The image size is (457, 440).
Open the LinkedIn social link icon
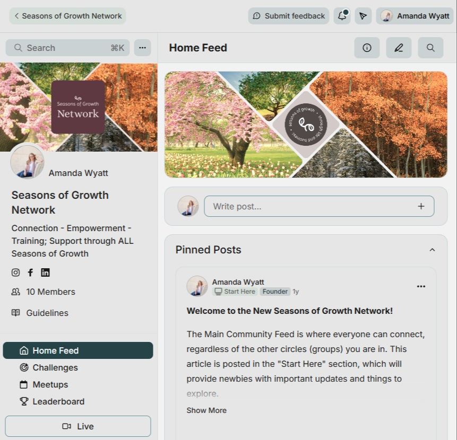pos(45,272)
